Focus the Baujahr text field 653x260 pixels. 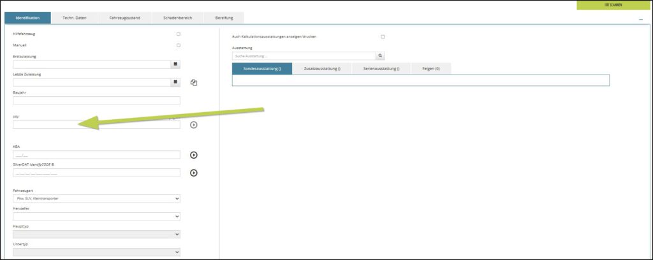click(x=96, y=101)
